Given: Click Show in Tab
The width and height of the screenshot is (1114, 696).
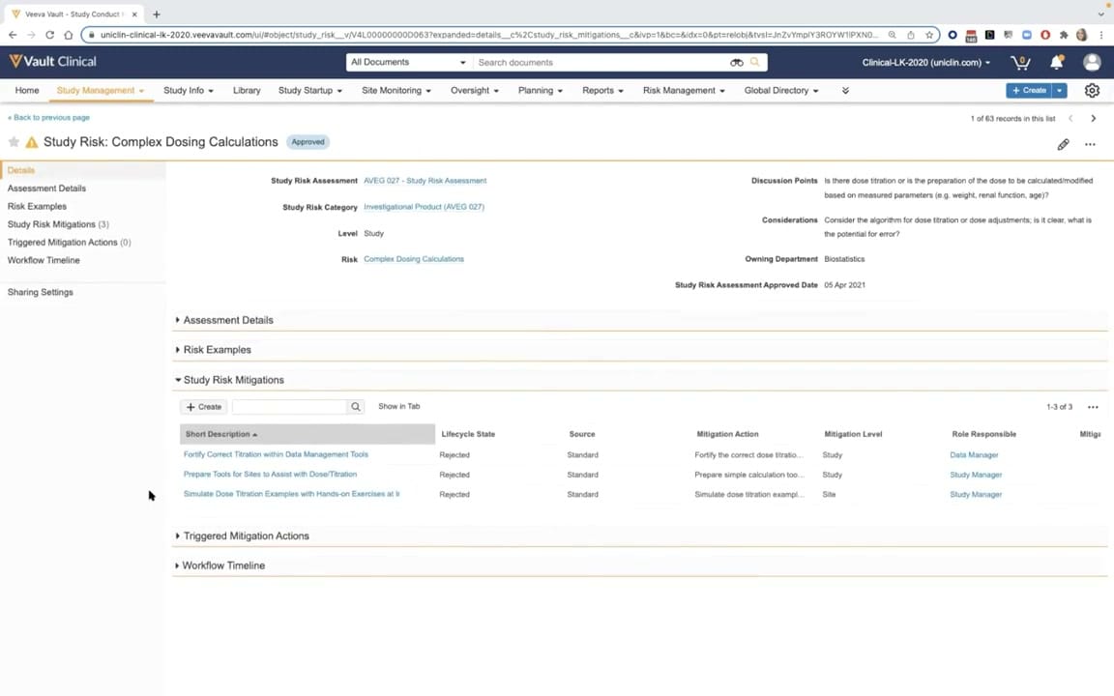Looking at the screenshot, I should point(398,407).
